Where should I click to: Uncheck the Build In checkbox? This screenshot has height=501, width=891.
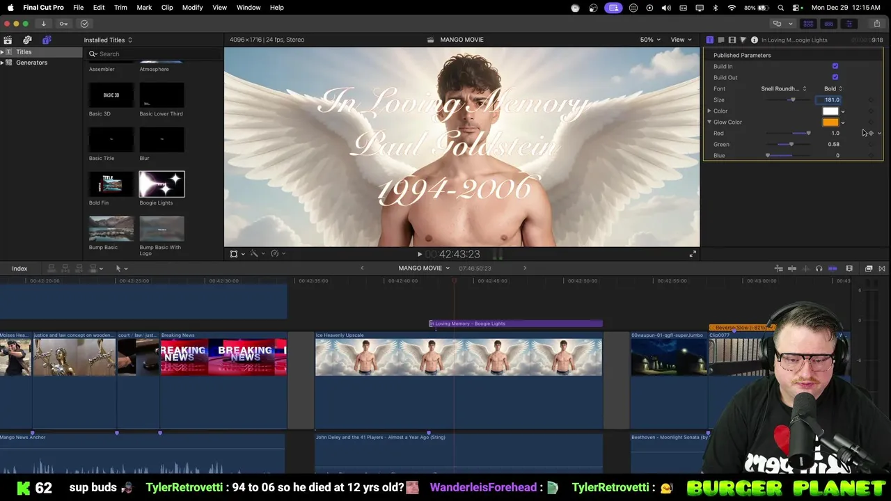click(835, 66)
